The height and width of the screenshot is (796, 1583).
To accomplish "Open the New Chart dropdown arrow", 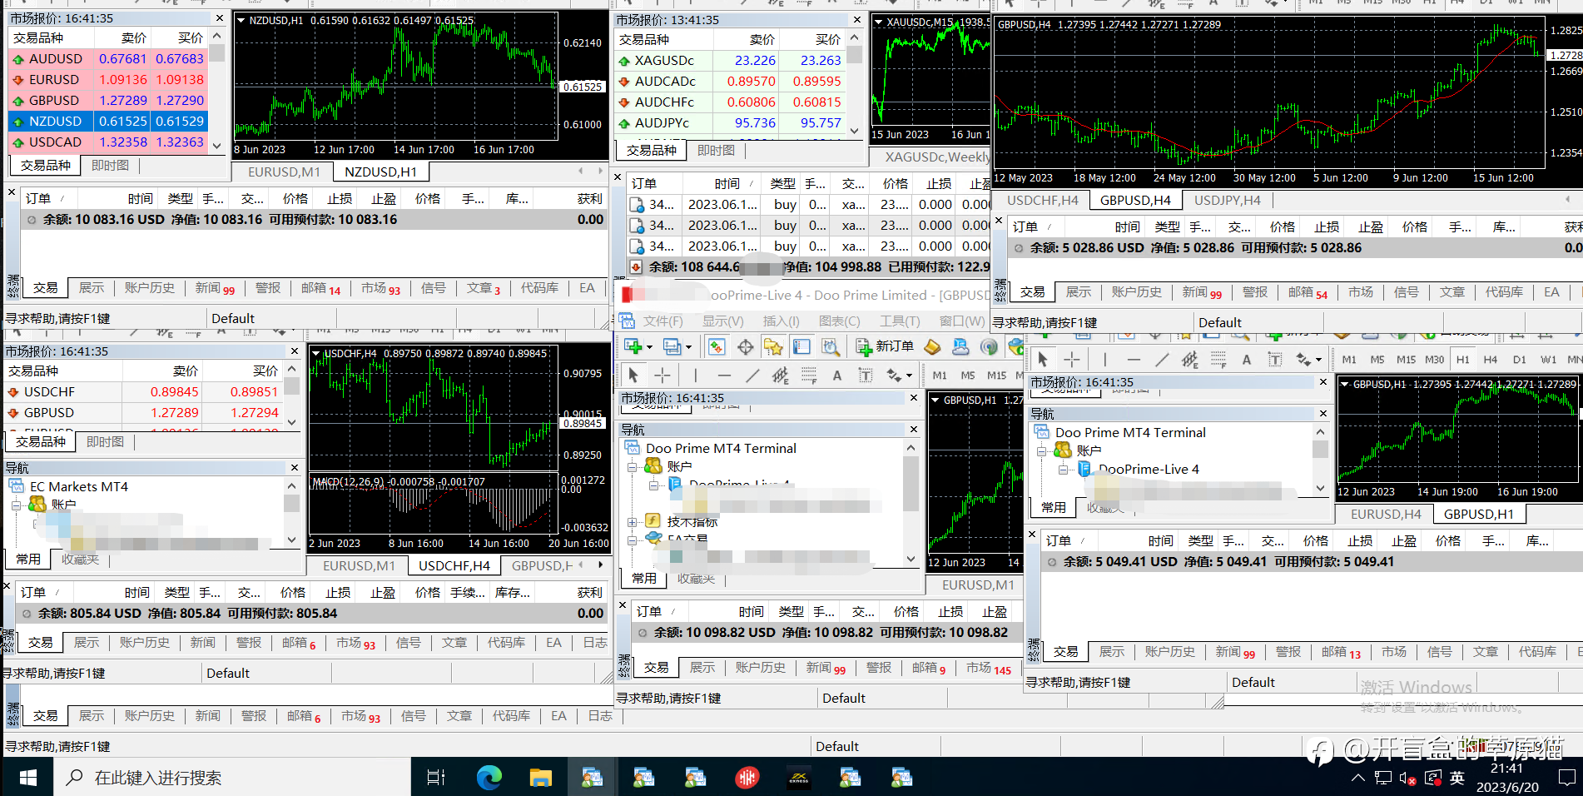I will [x=648, y=347].
